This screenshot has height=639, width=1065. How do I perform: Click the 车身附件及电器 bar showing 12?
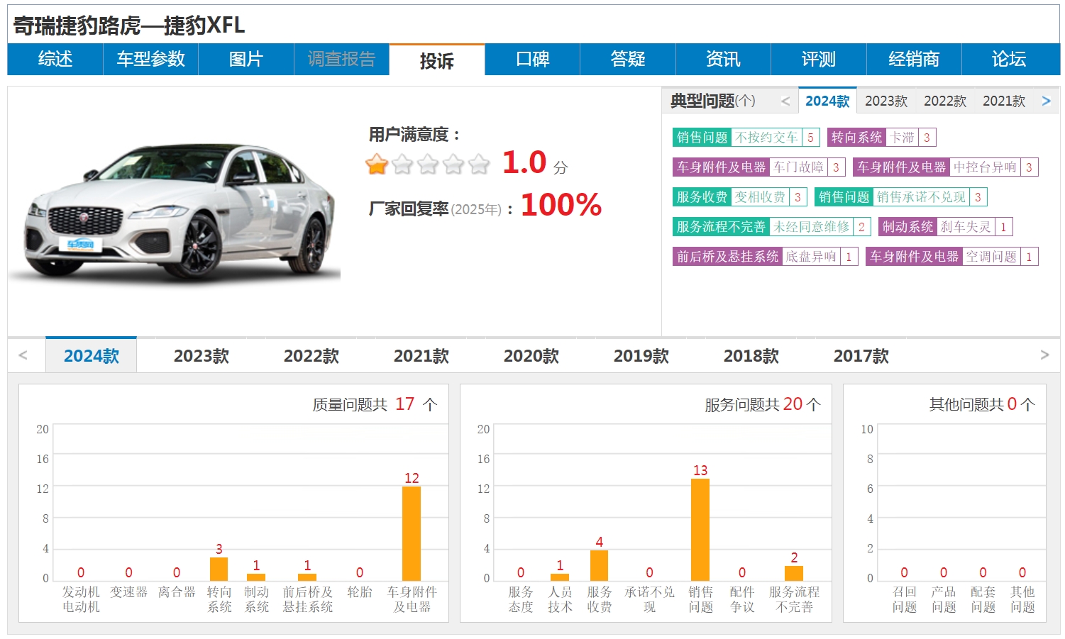click(412, 533)
